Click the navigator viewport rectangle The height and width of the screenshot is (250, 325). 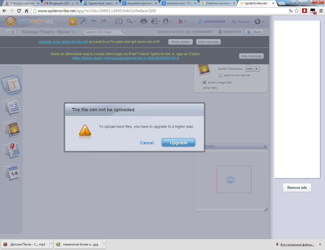pyautogui.click(x=234, y=179)
